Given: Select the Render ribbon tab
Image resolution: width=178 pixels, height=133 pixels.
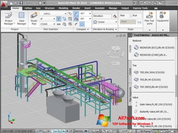Looking at the screenshot, I should pyautogui.click(x=76, y=8).
